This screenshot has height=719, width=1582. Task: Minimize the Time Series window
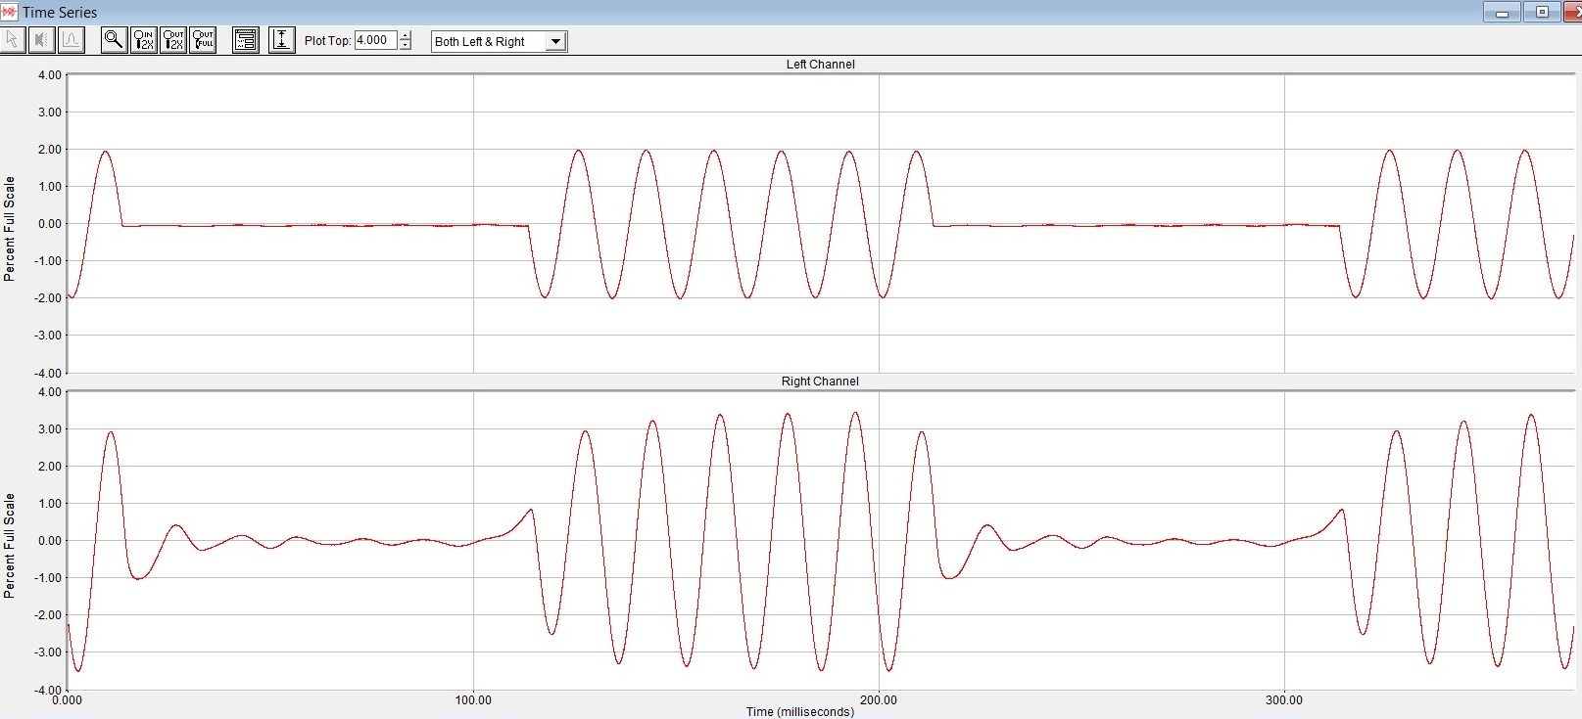coord(1502,12)
